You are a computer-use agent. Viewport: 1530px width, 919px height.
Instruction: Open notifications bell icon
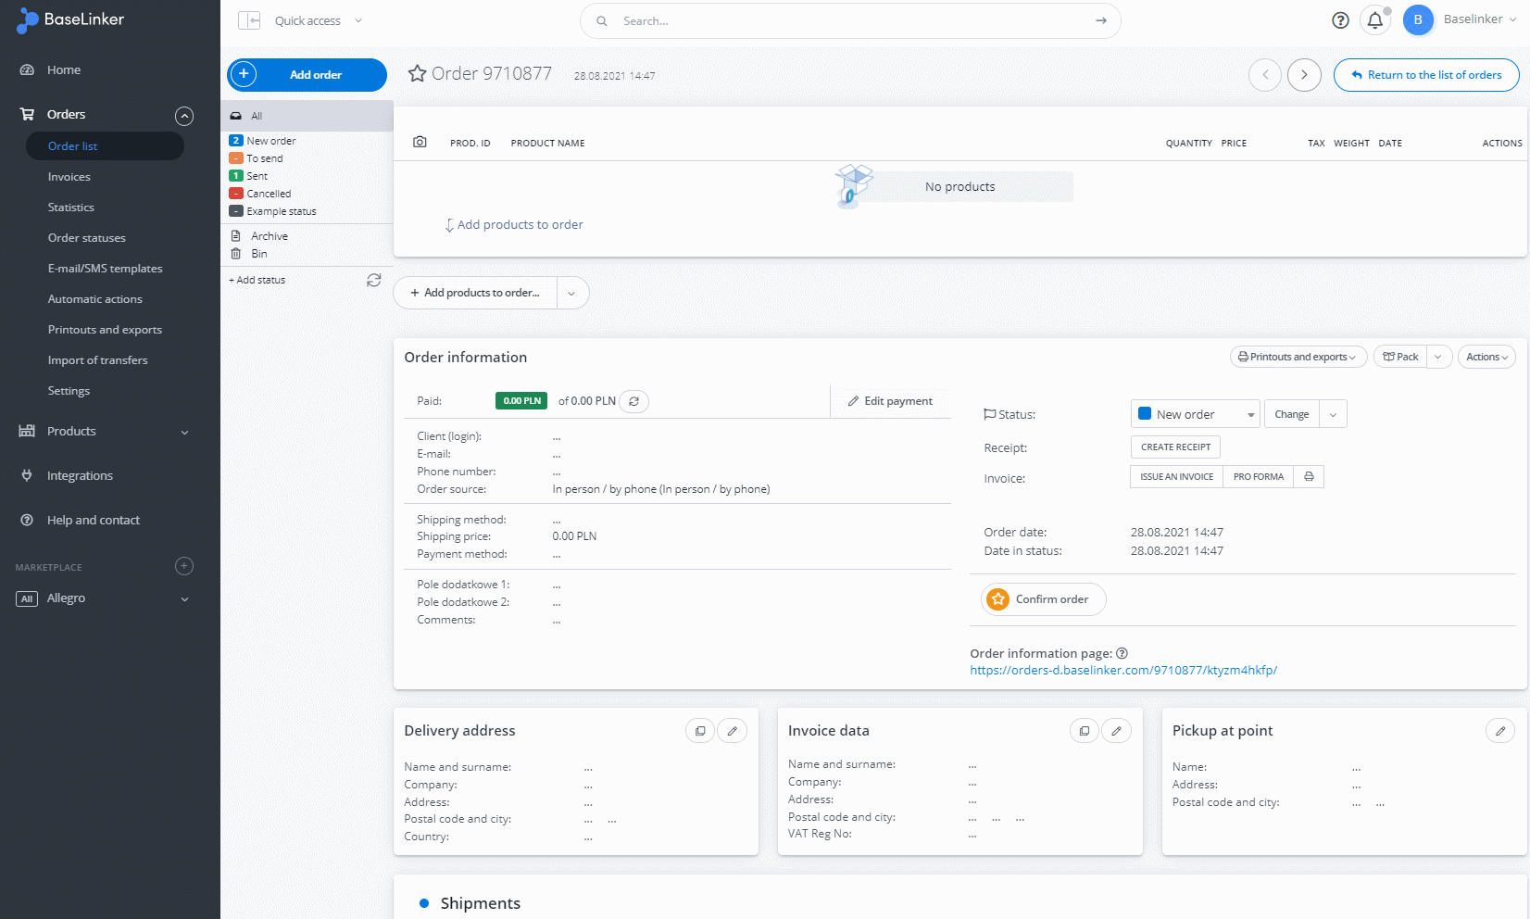(x=1375, y=20)
